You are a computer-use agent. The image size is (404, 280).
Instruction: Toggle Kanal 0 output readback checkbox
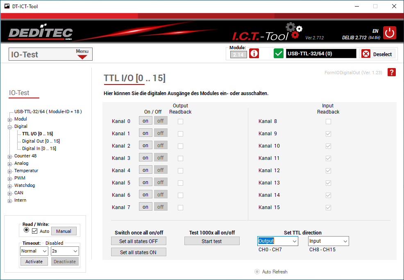click(180, 121)
